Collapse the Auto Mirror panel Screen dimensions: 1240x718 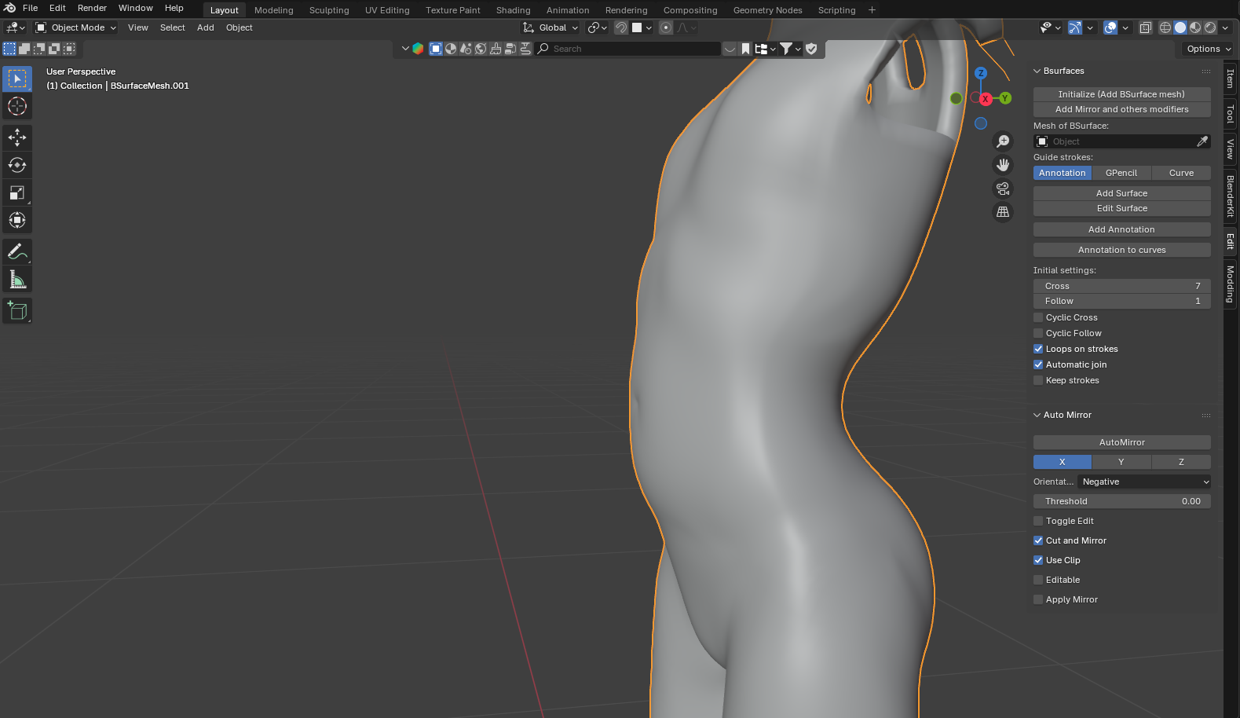click(1037, 415)
